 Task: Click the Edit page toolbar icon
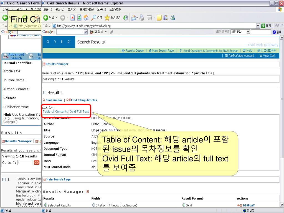(x=149, y=17)
